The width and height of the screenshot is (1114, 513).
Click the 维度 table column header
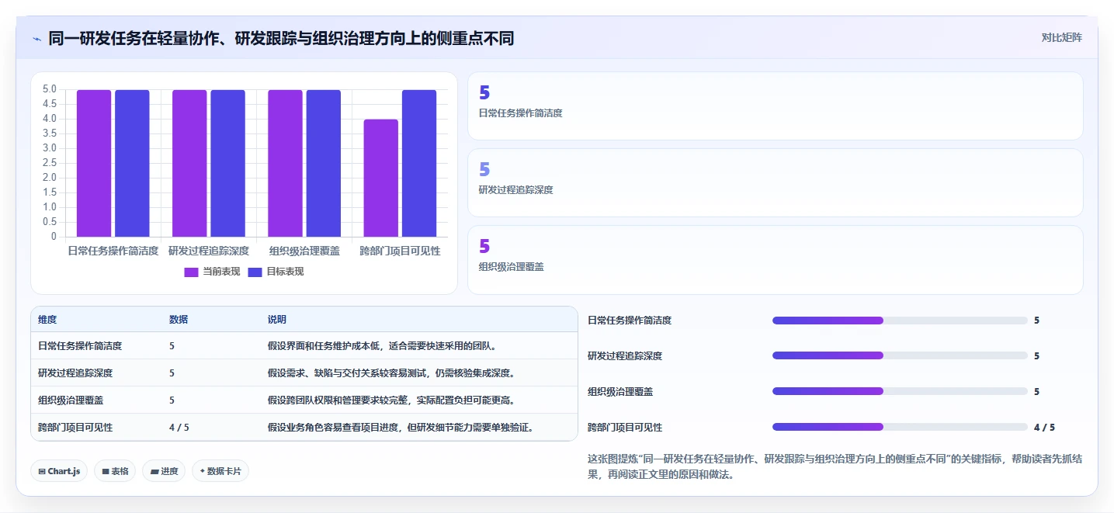tap(47, 320)
